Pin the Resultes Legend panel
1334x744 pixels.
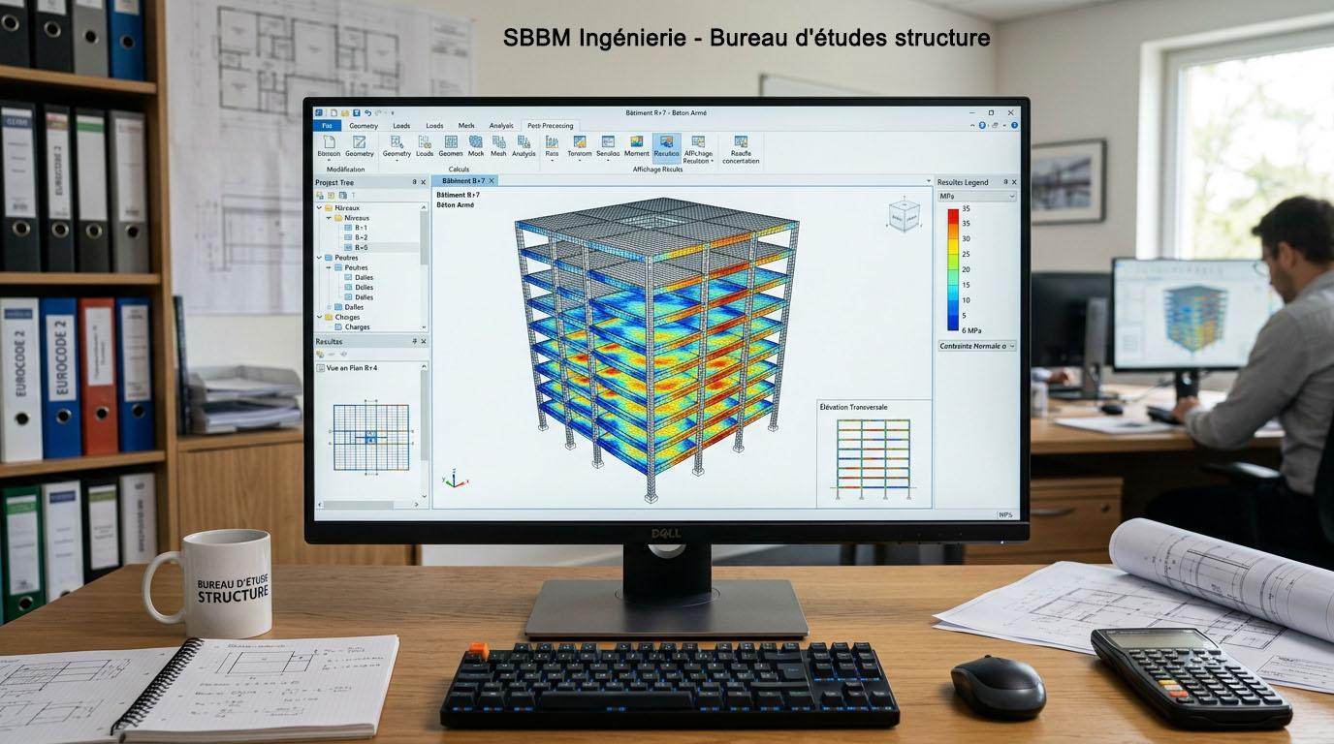coord(1005,182)
